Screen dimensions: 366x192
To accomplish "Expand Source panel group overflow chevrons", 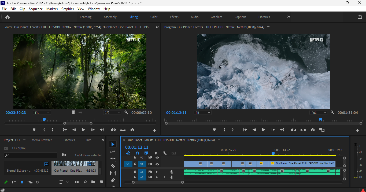I will [157, 27].
